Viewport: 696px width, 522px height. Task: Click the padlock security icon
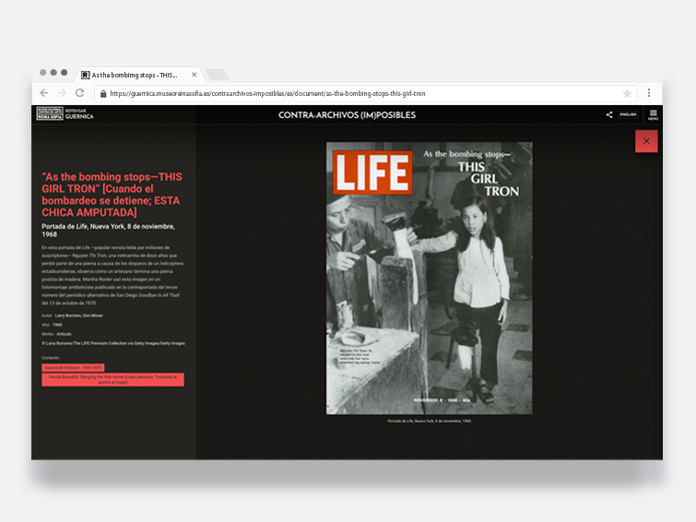tap(103, 94)
